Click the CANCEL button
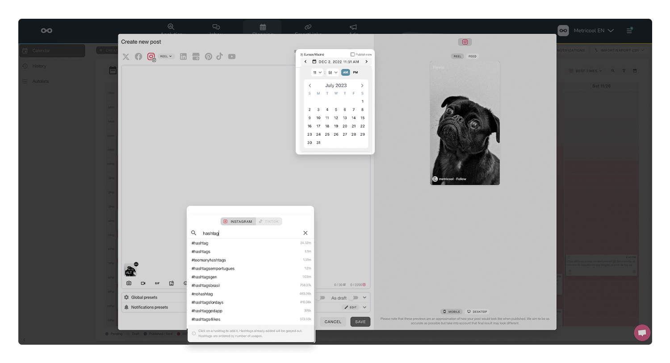 [x=333, y=321]
